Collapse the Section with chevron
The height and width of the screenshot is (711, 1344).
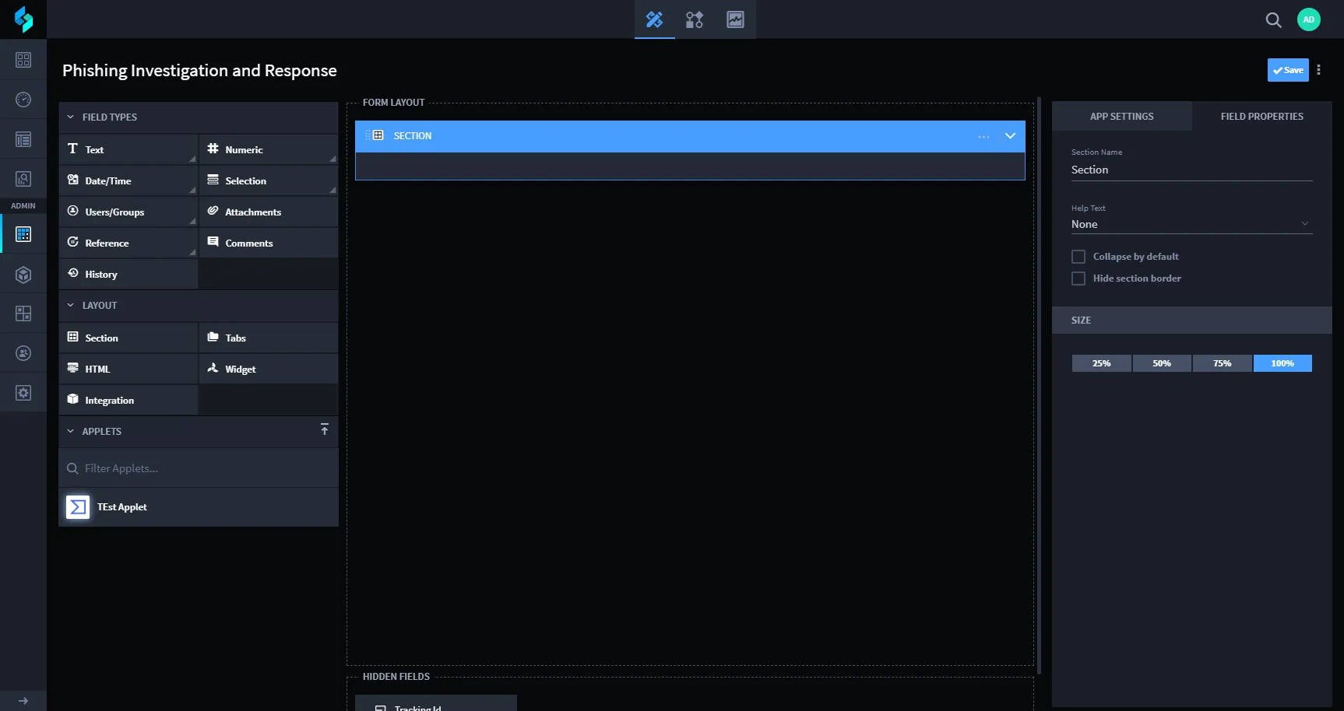[1010, 136]
